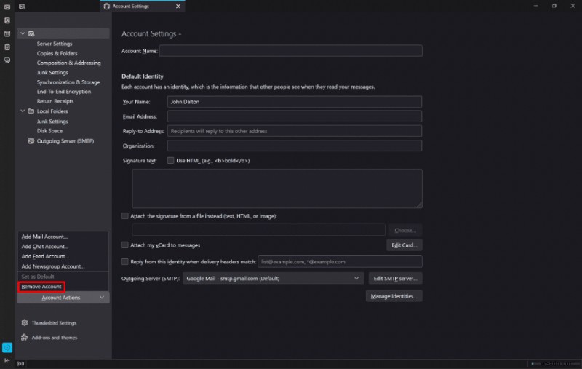Open the Mail space icon
The width and height of the screenshot is (582, 369).
coord(7,7)
